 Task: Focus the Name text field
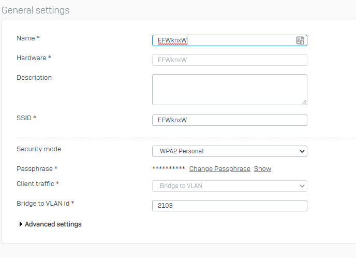pyautogui.click(x=222, y=40)
